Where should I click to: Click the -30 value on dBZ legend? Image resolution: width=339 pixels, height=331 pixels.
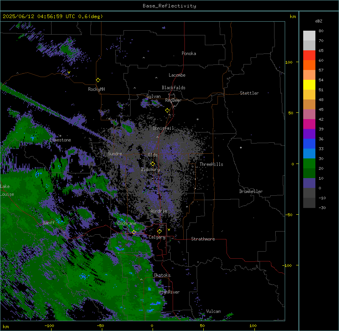pyautogui.click(x=322, y=208)
